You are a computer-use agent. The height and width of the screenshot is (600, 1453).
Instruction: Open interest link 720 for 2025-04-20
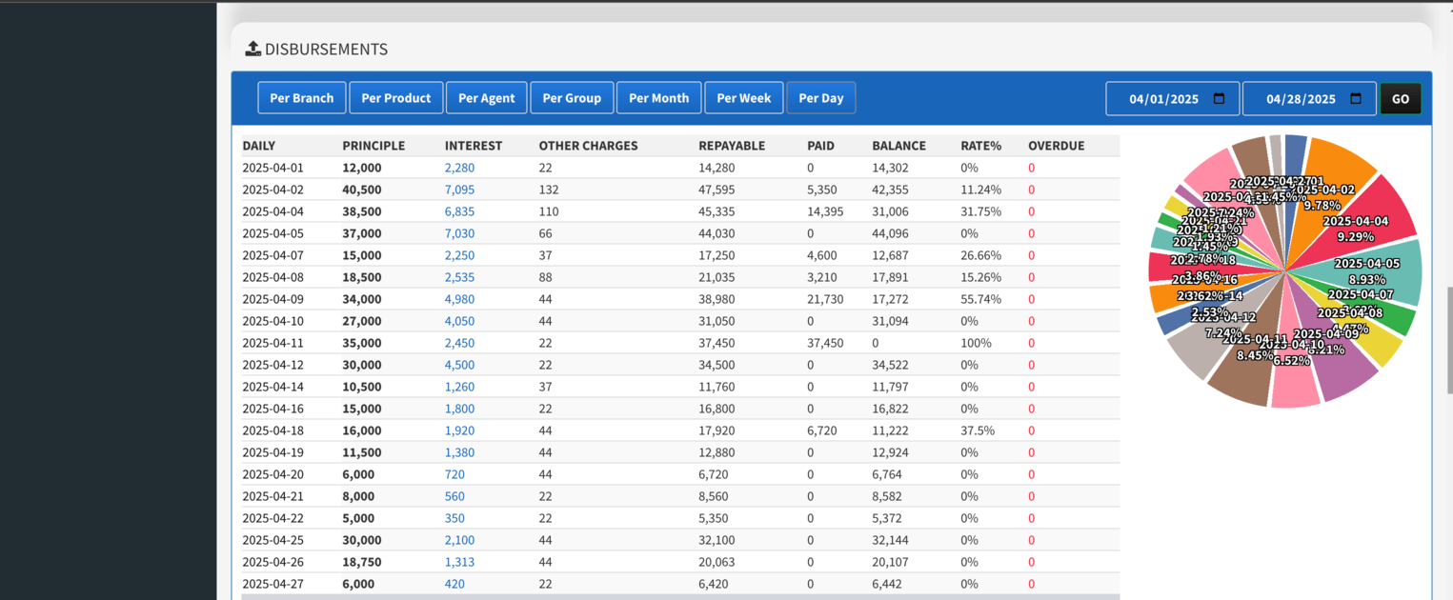click(454, 474)
